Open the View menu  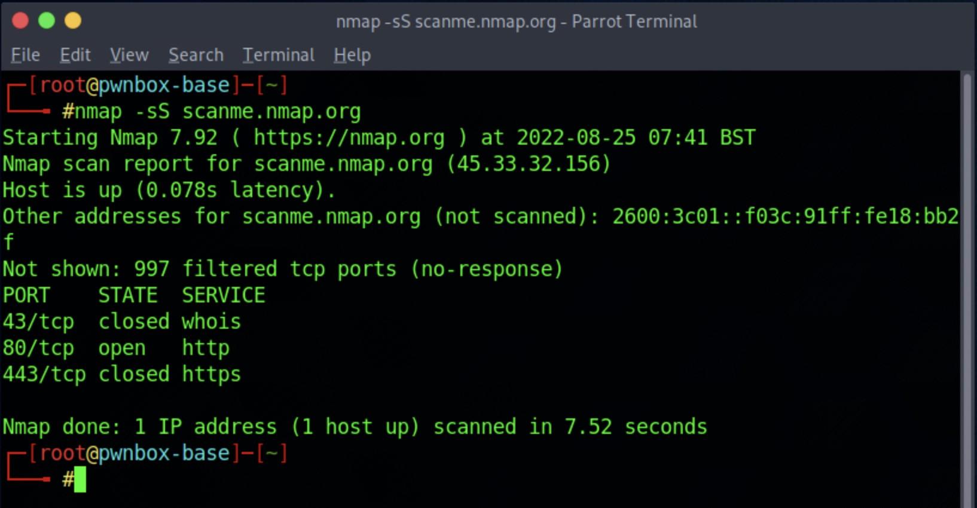tap(129, 55)
